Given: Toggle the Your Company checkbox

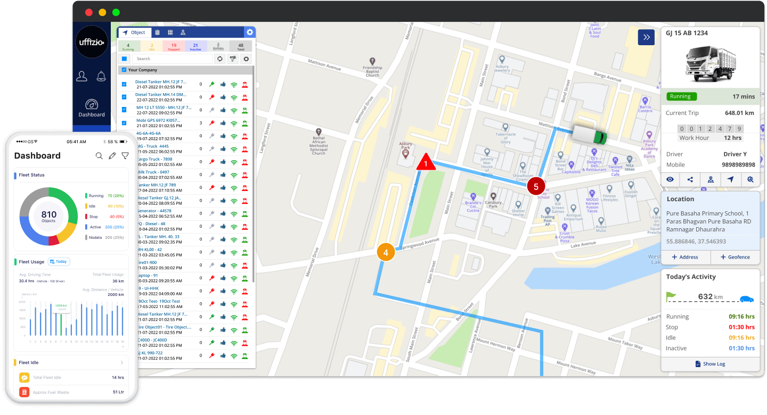Looking at the screenshot, I should coord(124,70).
